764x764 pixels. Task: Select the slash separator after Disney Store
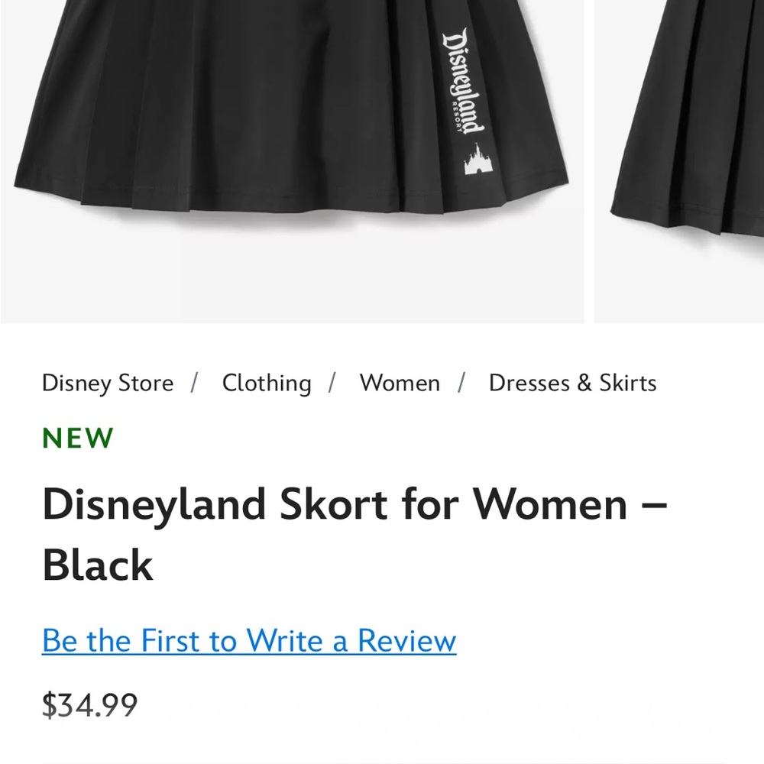click(194, 383)
